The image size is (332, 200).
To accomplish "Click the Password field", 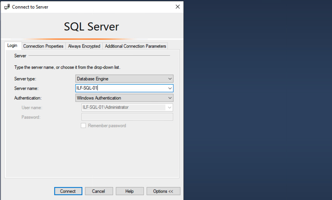I will pyautogui.click(x=127, y=117).
